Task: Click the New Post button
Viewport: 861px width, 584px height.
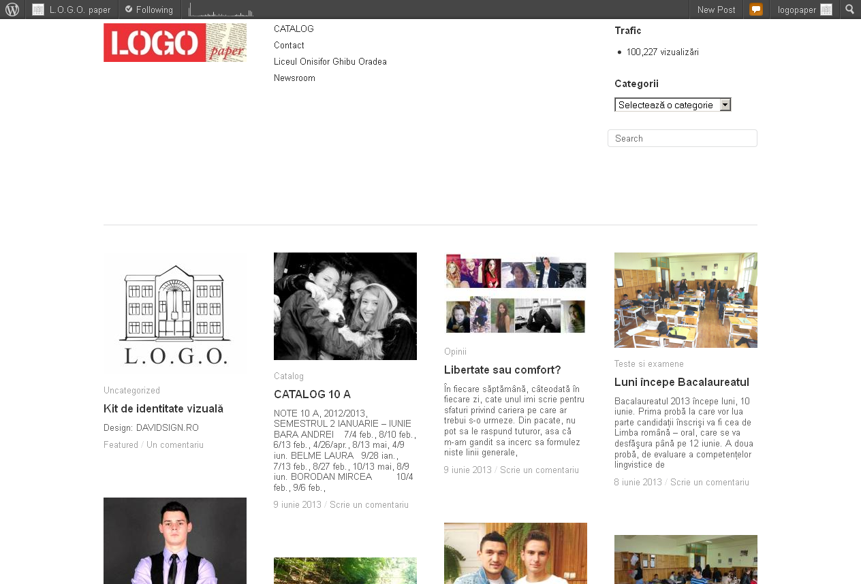Action: pos(716,10)
